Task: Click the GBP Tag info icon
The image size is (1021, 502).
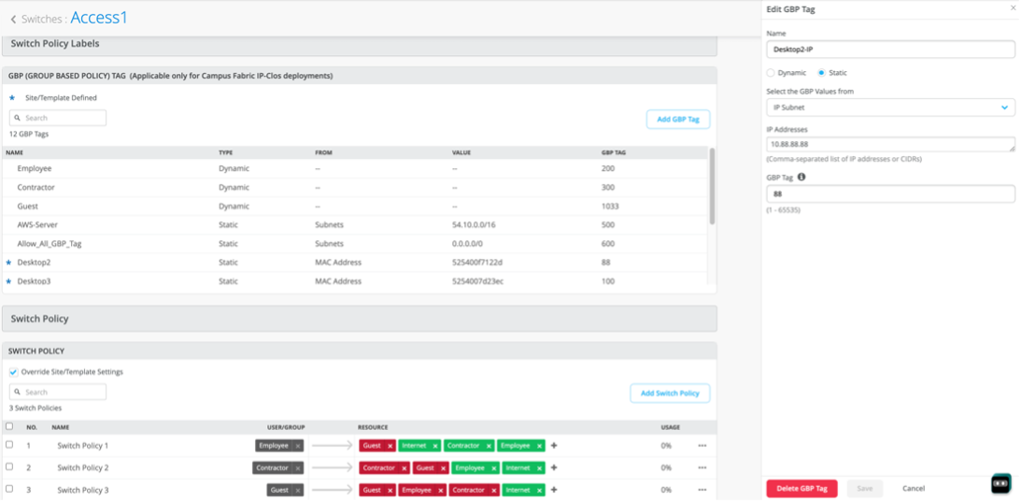Action: (801, 176)
